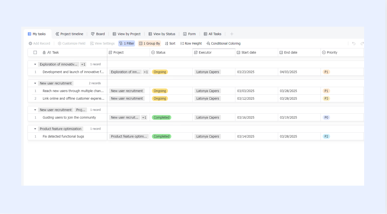Click end date '03/19/2025'
Image resolution: width=387 pixels, height=214 pixels.
pos(289,118)
